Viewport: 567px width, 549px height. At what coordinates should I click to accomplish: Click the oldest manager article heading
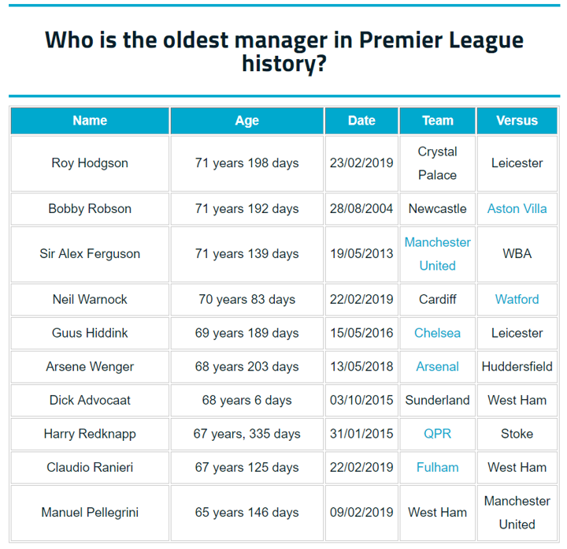pos(283,51)
